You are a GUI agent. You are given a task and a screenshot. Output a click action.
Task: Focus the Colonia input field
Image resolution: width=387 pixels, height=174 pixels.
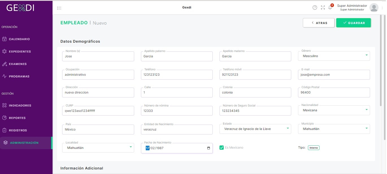click(x=255, y=92)
